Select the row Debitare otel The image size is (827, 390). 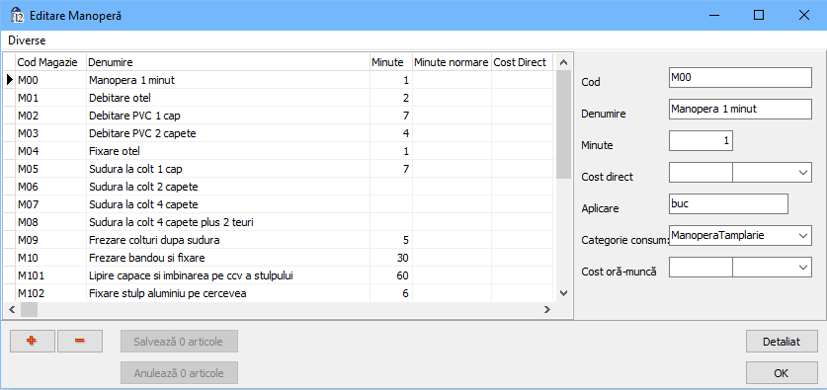tap(279, 98)
